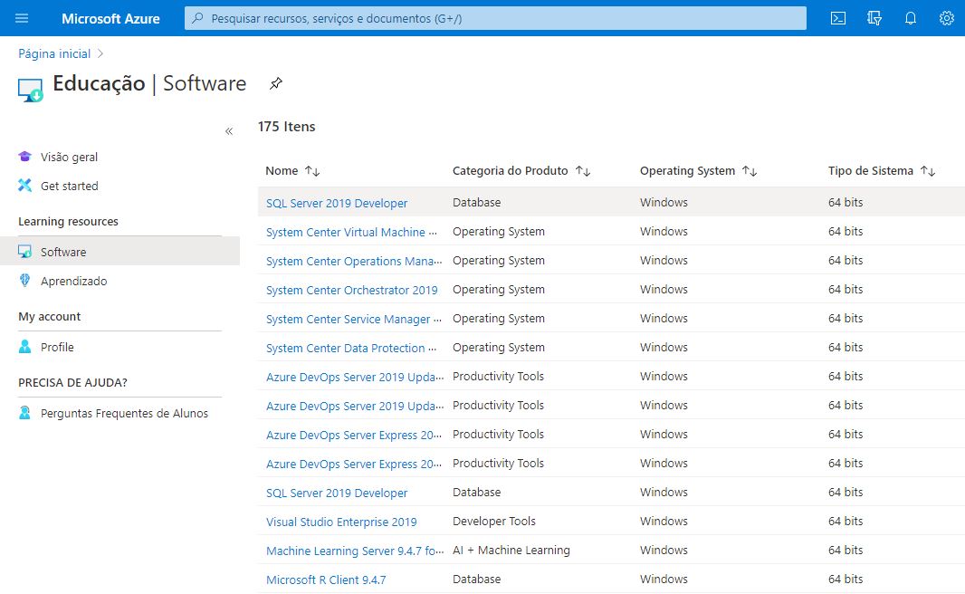Click Windows in Machine Learning Server row
Viewport: 965px width, 594px height.
[x=664, y=551]
